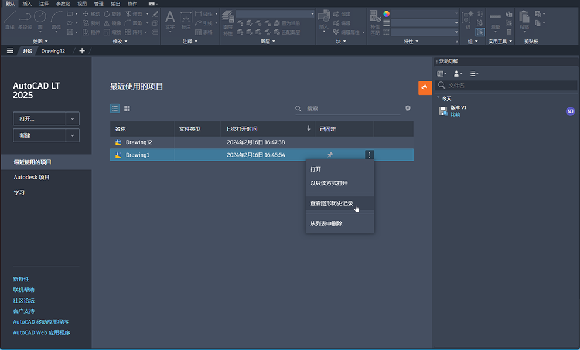Click the Array (阵列) tool
Screen dimensions: 580x350
pyautogui.click(x=134, y=32)
